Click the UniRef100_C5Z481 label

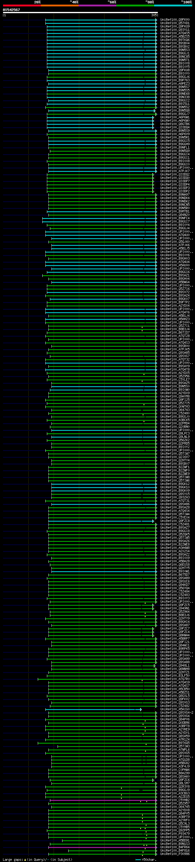click(x=175, y=524)
